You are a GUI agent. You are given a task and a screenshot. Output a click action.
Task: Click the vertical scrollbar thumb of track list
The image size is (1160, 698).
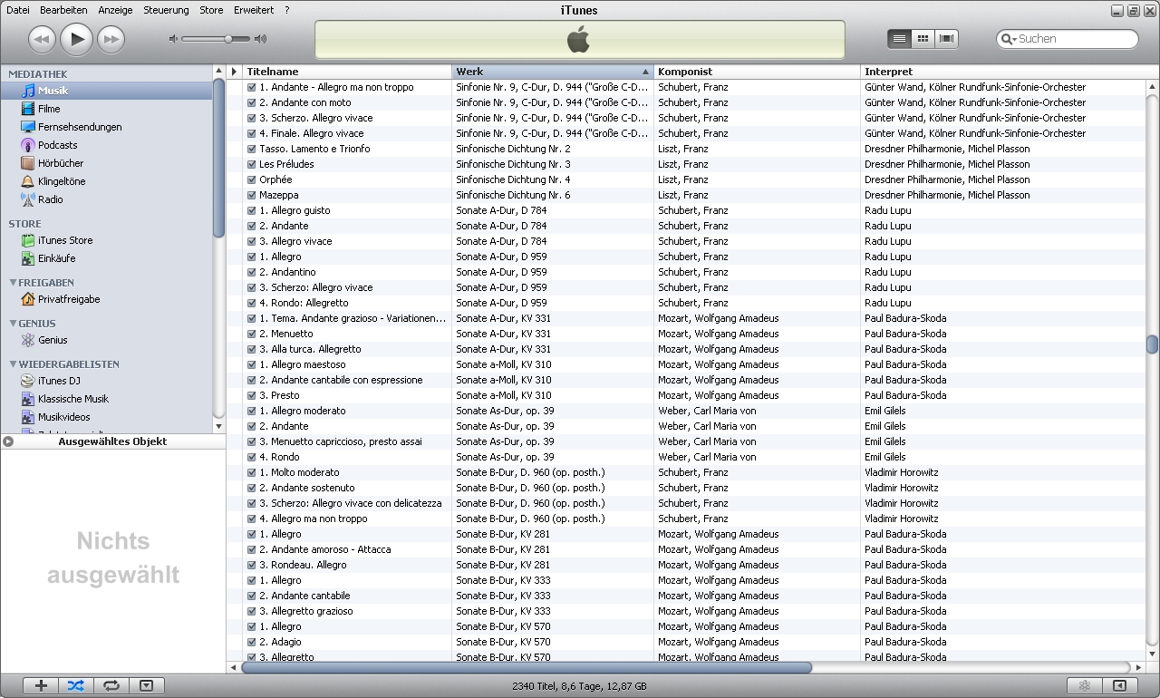click(1152, 344)
